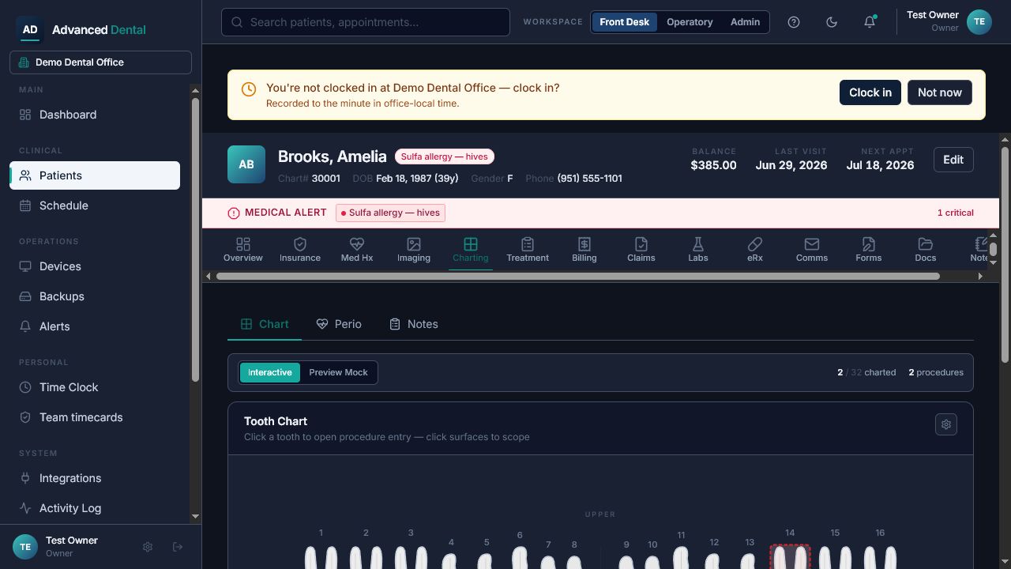
Task: Open the Labs flask icon
Action: [x=698, y=244]
